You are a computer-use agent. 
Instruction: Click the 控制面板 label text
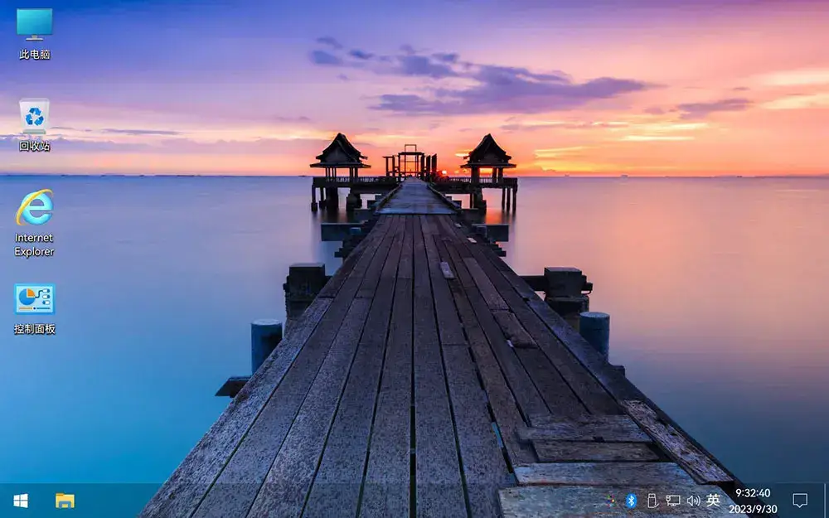pos(34,329)
